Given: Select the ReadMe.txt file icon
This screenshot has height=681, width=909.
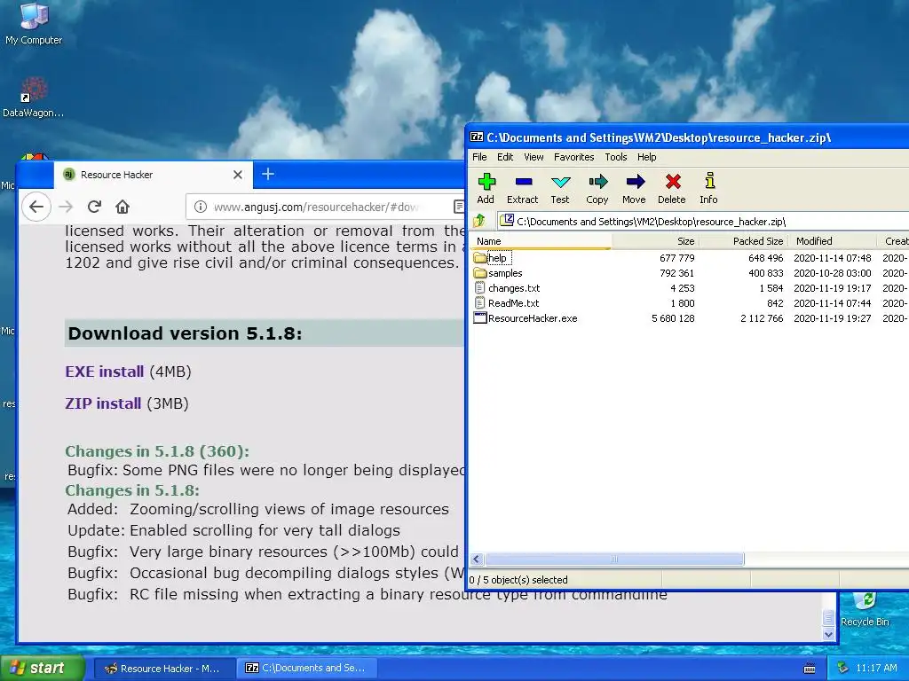Looking at the screenshot, I should (x=479, y=303).
